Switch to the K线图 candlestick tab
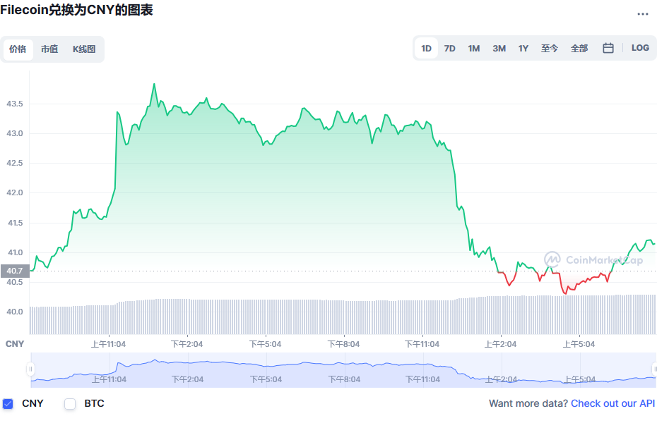The height and width of the screenshot is (423, 657). 84,49
